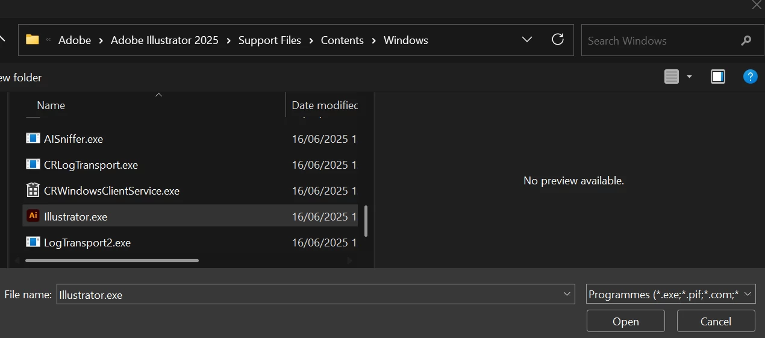Screen dimensions: 765x338
Task: Expand the address bar history dropdown
Action: click(x=527, y=40)
